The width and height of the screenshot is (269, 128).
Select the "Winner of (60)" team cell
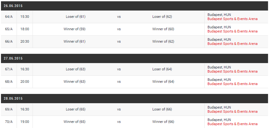click(x=163, y=29)
